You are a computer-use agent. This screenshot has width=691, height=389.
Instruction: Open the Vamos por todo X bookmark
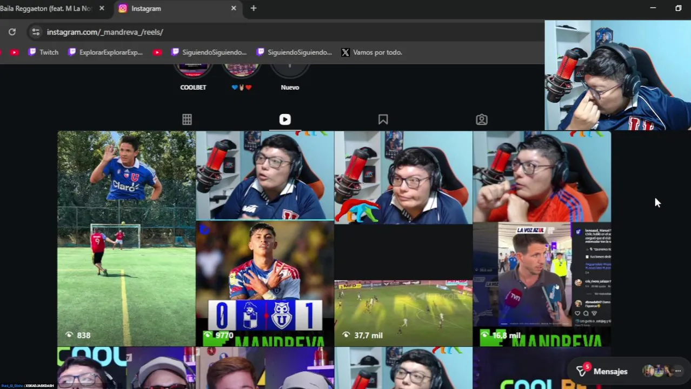pos(372,52)
